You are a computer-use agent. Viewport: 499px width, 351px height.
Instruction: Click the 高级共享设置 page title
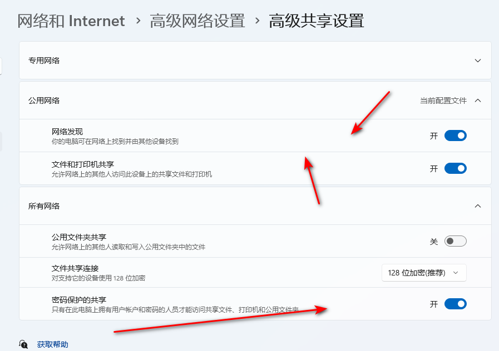(317, 21)
